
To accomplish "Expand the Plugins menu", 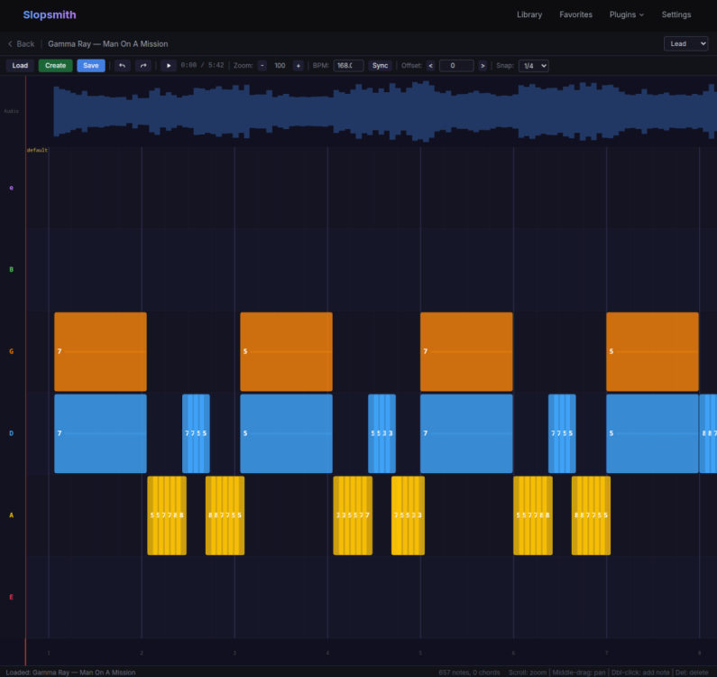I will (x=627, y=14).
